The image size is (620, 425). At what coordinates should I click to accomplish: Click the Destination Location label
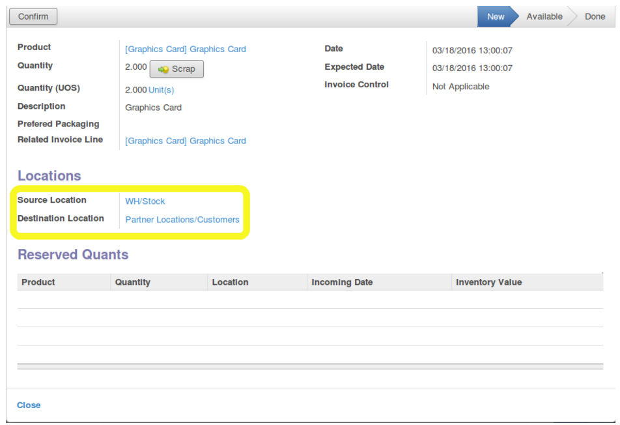pos(61,218)
